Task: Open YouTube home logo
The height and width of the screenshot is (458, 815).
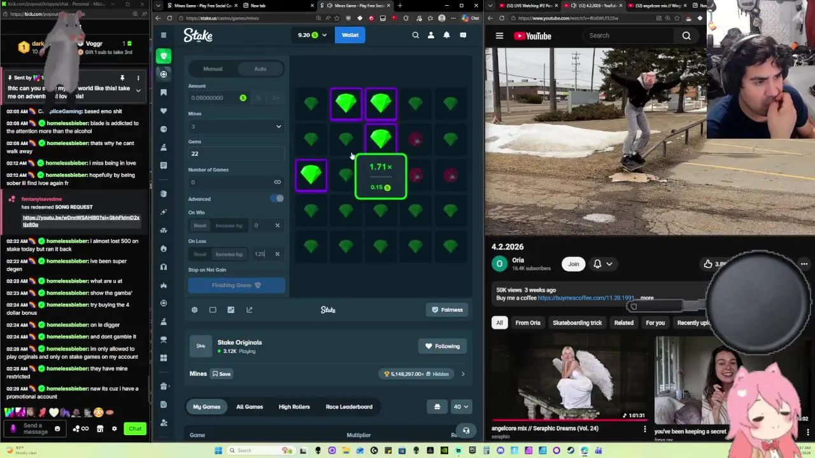Action: point(532,36)
